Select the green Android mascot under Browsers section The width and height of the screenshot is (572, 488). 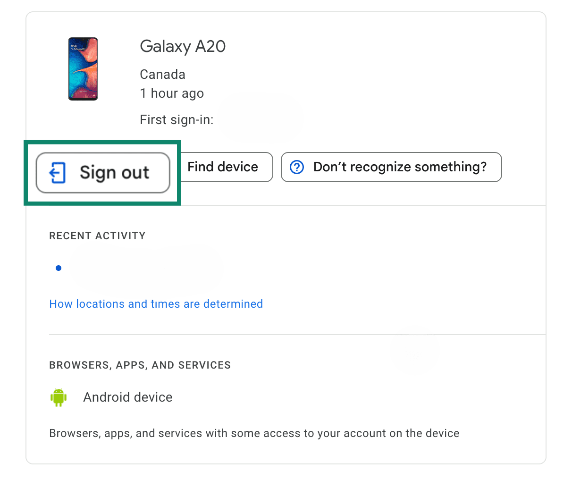59,397
